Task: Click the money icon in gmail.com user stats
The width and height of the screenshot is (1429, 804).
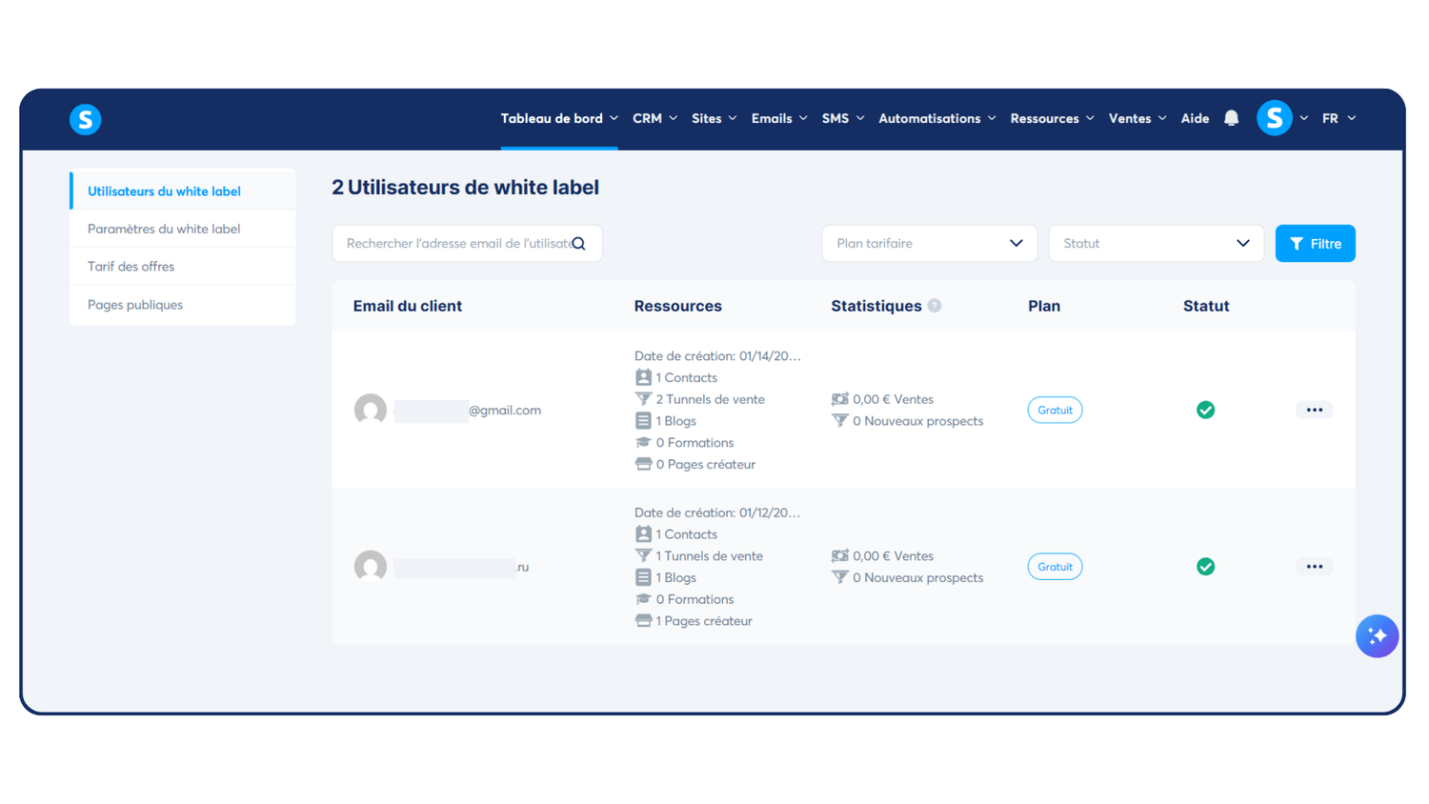Action: 840,399
